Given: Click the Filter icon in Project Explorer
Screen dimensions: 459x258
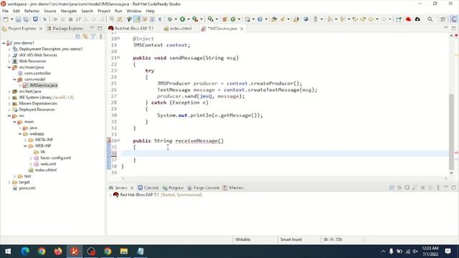Looking at the screenshot, I should [93, 37].
